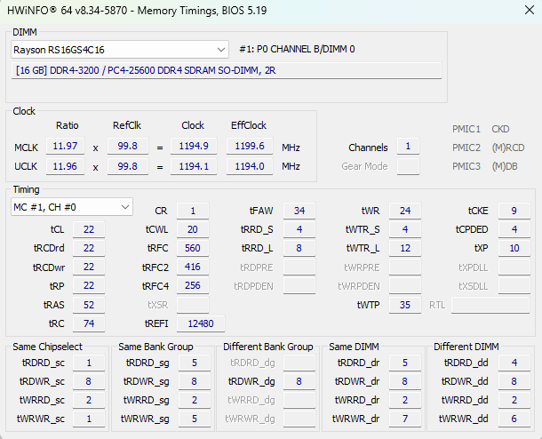Select the tWRRD_sg value field

click(195, 400)
